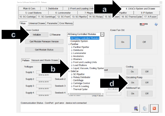Toggle the Resume checkbox
The image size is (165, 116).
(x=51, y=35)
